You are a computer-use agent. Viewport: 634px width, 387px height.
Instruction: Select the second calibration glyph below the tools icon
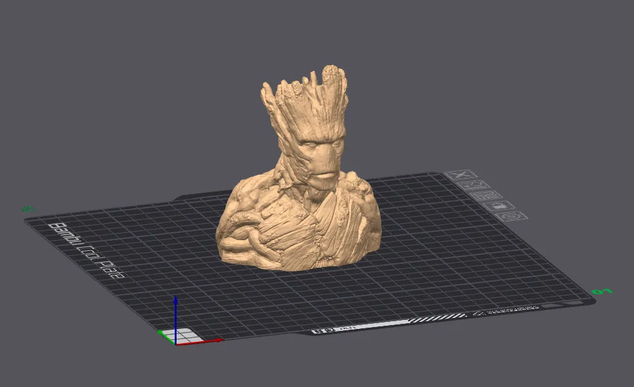[x=472, y=184]
